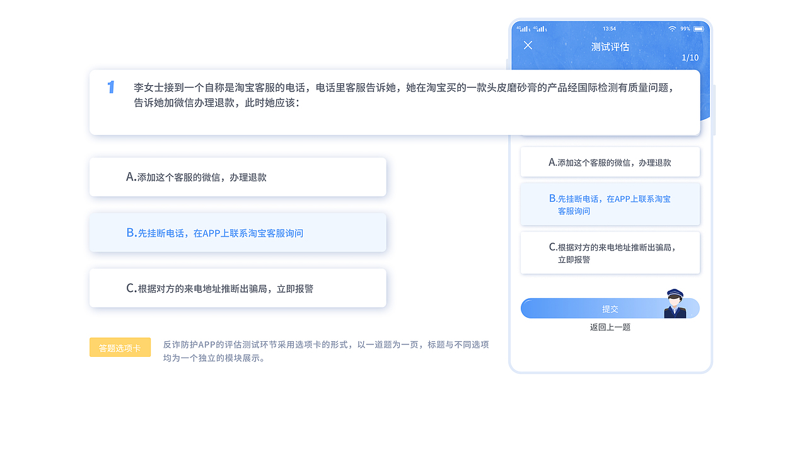This screenshot has width=807, height=454.
Task: Submit the answer with the 提交 button
Action: pos(610,308)
